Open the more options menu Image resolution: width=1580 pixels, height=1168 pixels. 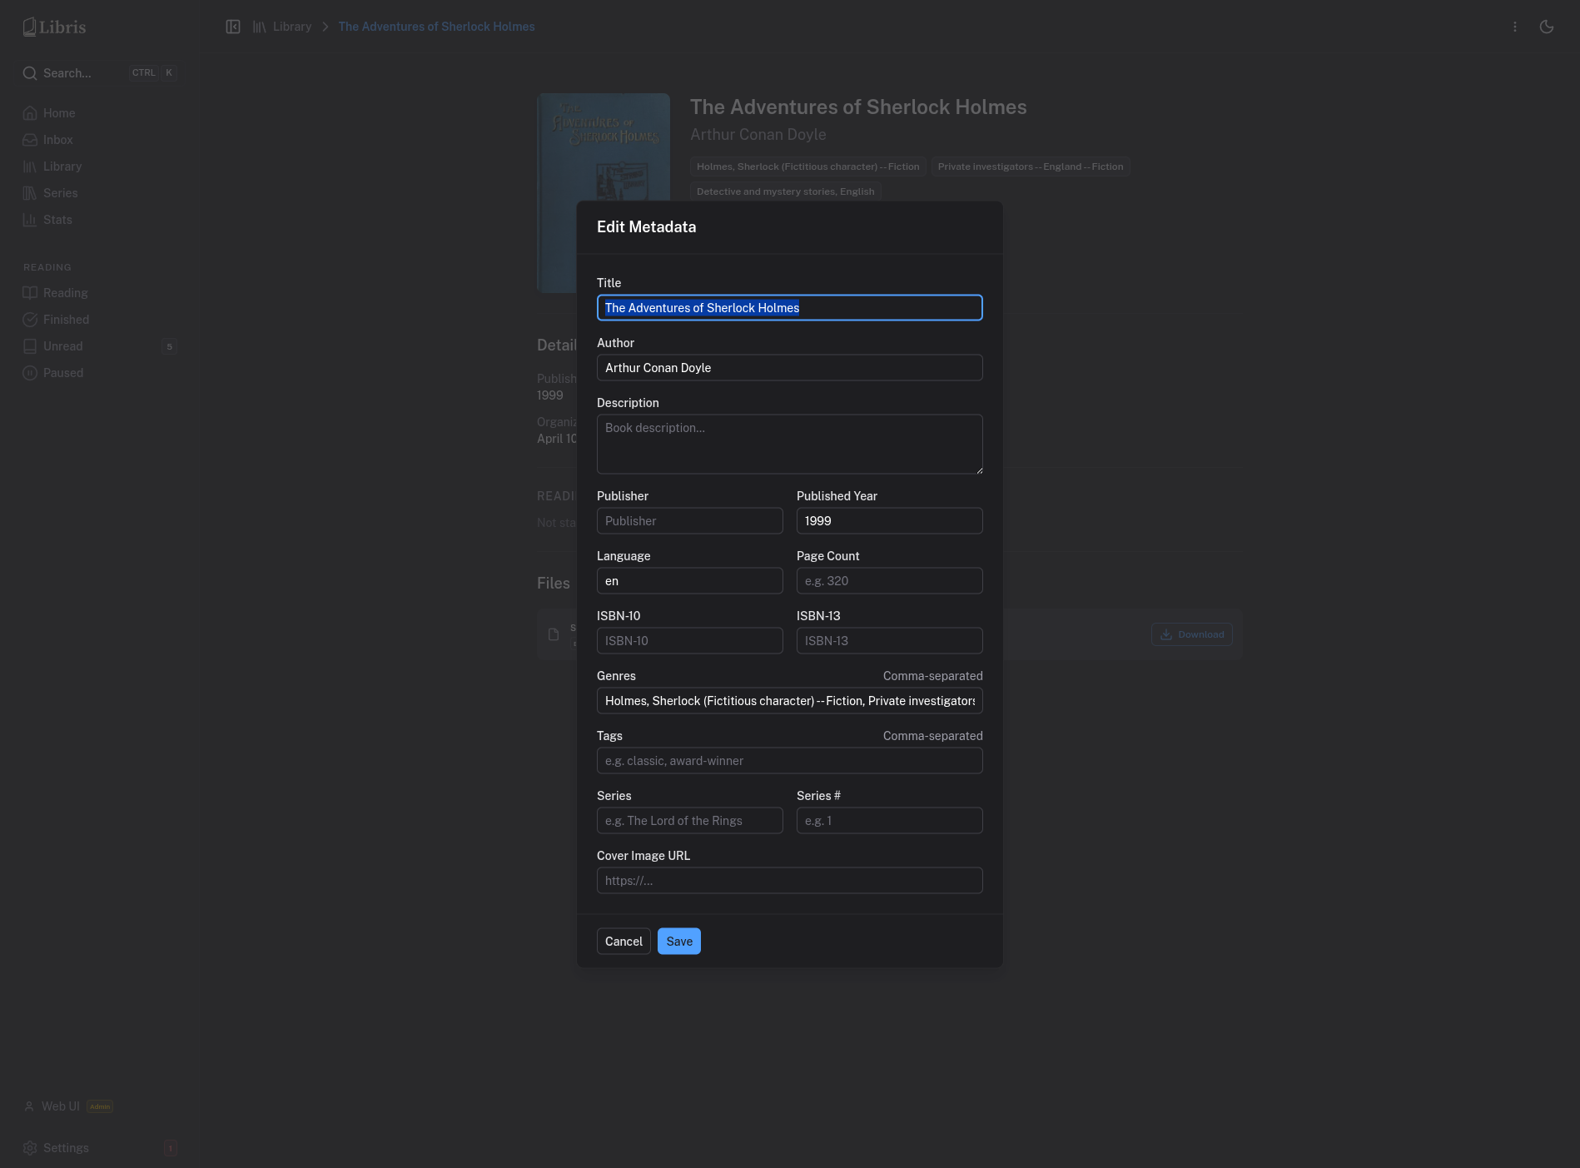click(x=1515, y=27)
